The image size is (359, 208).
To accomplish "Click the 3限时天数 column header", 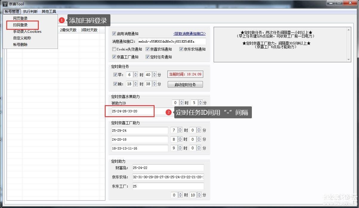I will 89,30.
